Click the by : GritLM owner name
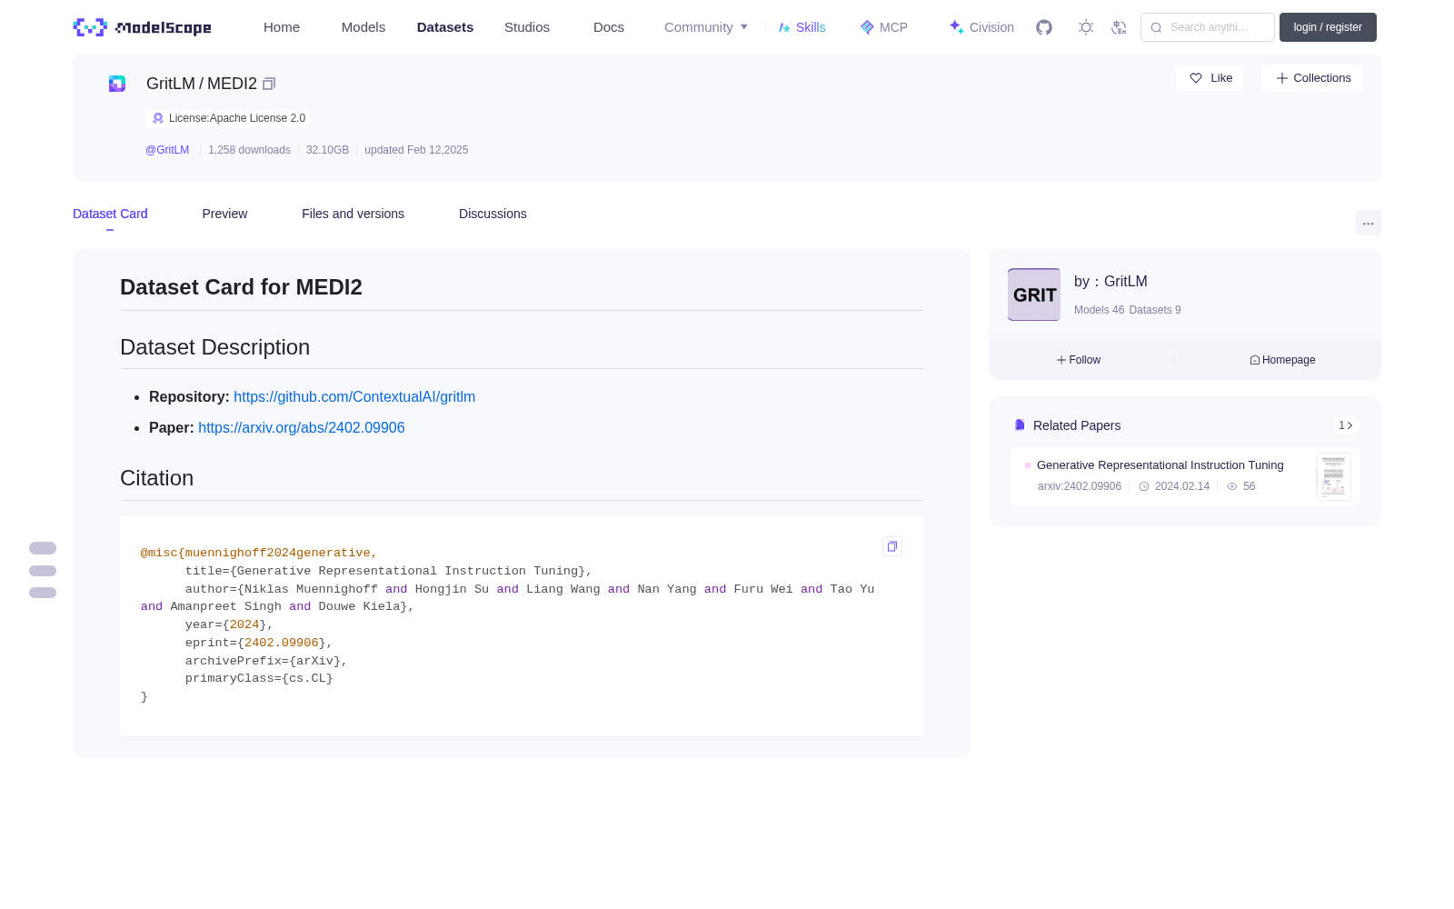This screenshot has height=909, width=1454. point(1110,282)
